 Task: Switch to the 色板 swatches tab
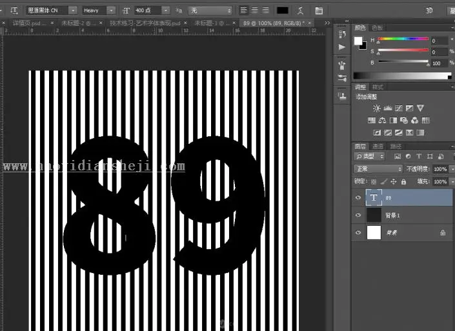coord(377,28)
